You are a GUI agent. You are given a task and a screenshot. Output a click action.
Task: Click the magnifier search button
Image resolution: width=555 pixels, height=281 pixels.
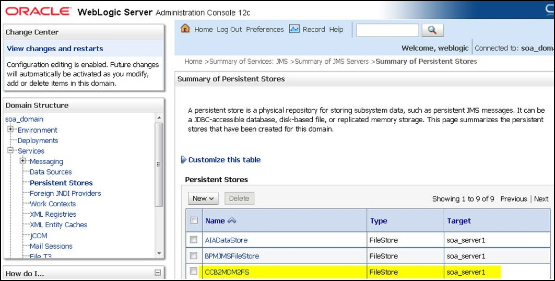tap(432, 30)
